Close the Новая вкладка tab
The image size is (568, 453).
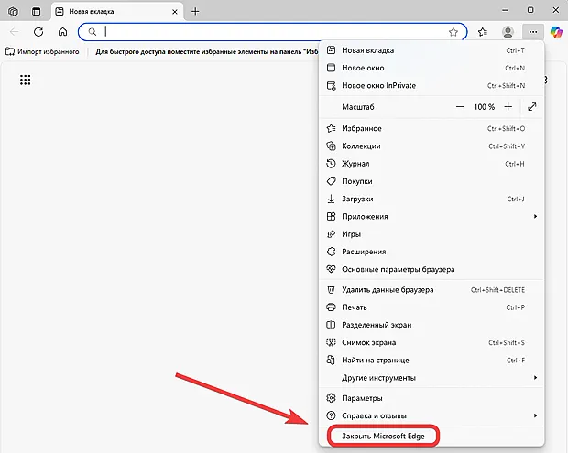pyautogui.click(x=175, y=12)
